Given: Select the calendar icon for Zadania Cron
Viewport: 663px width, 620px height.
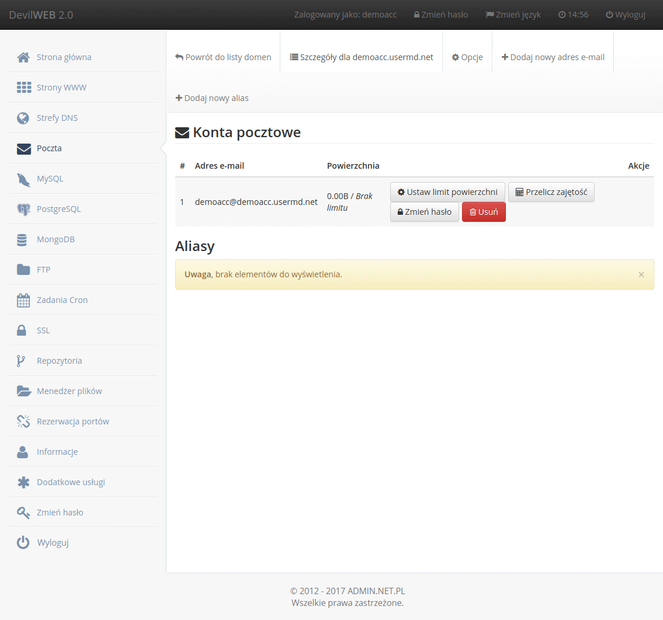Looking at the screenshot, I should click(23, 301).
